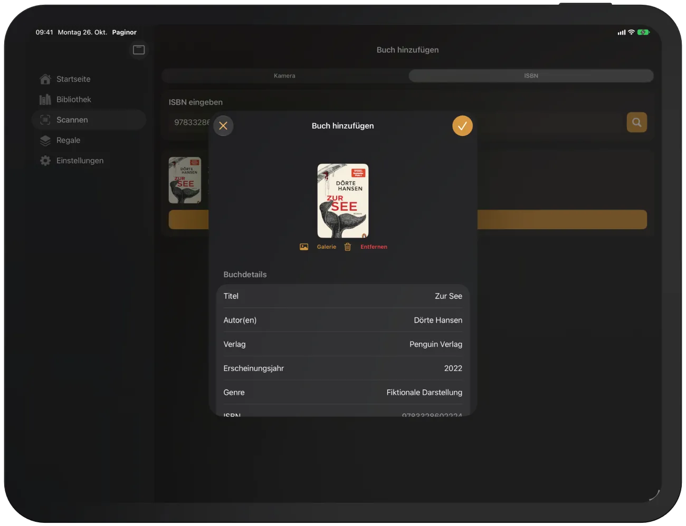
Task: Click the trash icon to remove the cover
Action: (x=348, y=247)
